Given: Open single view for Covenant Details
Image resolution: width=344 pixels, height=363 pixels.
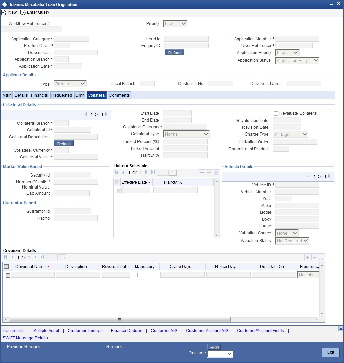Looking at the screenshot, I should point(321,257).
